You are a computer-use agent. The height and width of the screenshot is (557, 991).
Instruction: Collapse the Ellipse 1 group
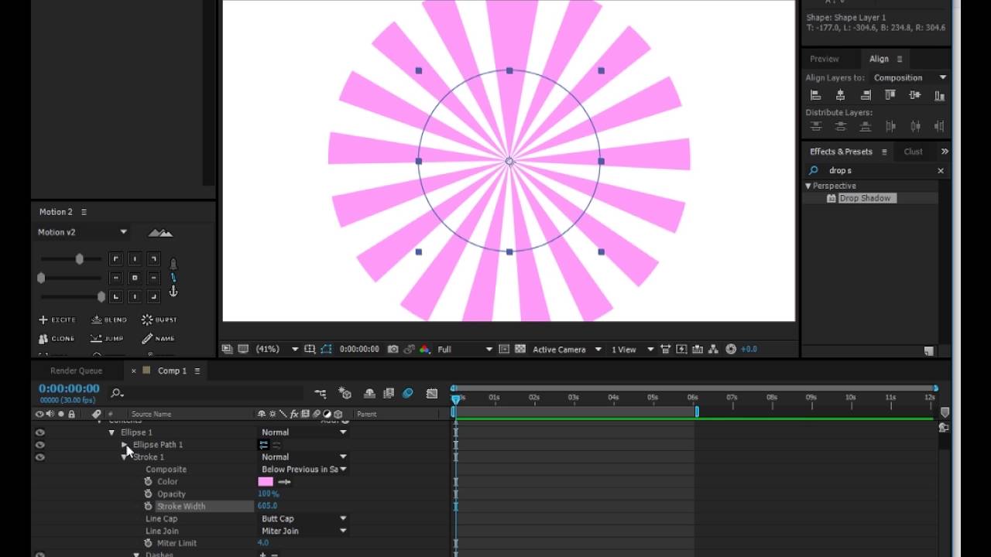pos(111,432)
